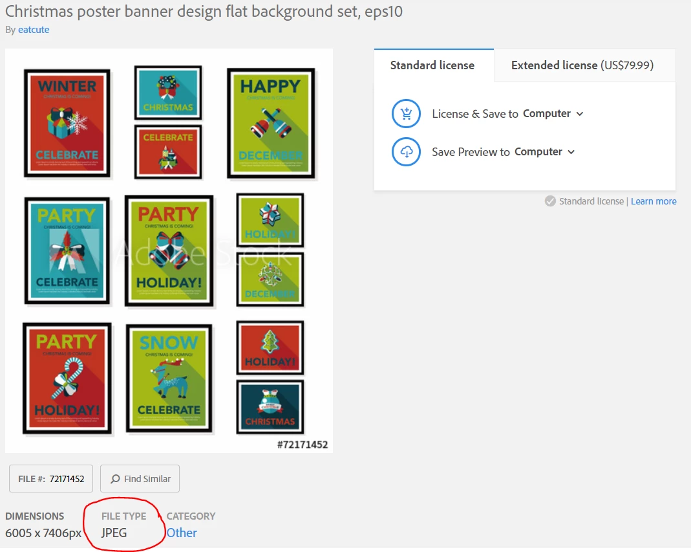
Task: Click the SNOW CELEBRATE reindeer poster
Action: [x=169, y=379]
